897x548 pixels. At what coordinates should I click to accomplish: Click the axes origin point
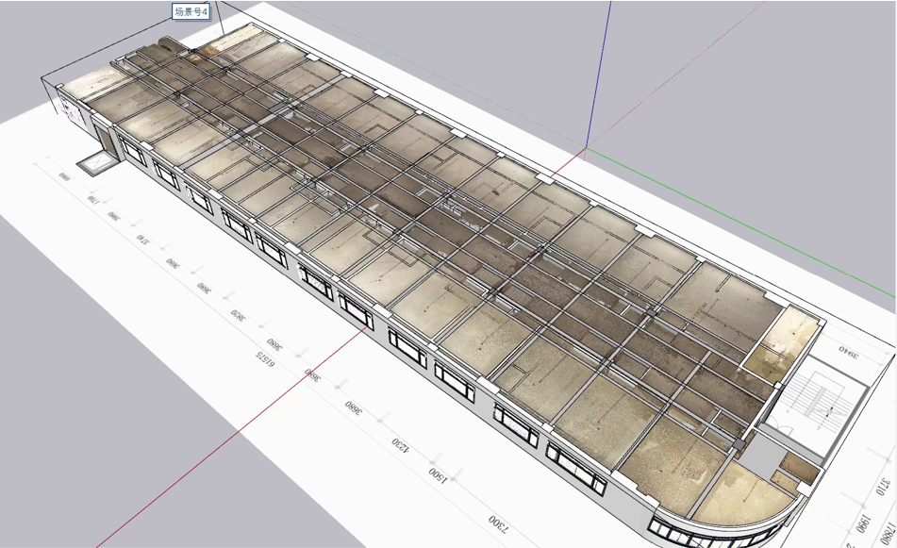click(x=586, y=149)
